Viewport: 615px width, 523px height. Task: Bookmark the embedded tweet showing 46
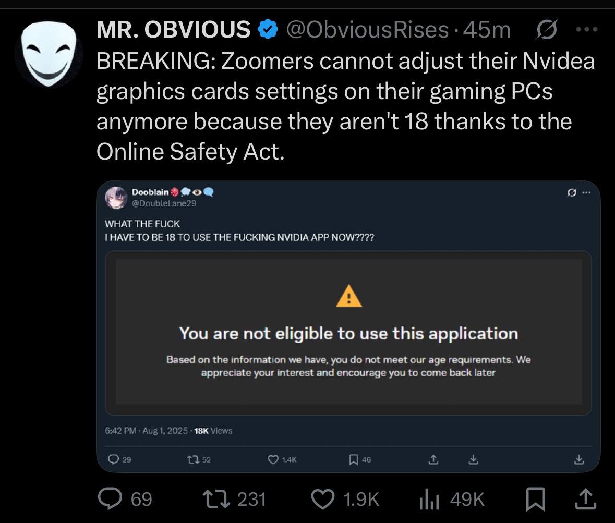[x=353, y=459]
